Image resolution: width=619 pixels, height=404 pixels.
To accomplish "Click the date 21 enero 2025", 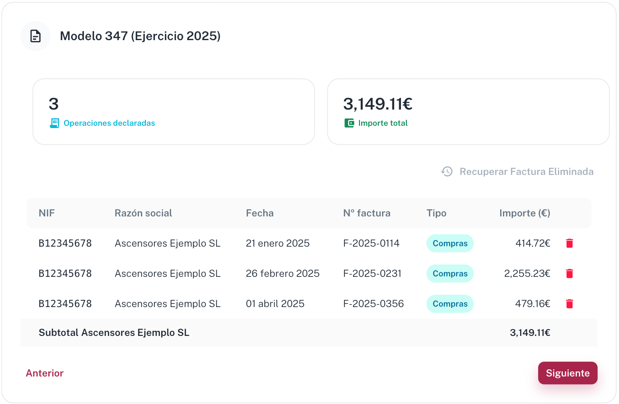I will (x=278, y=243).
